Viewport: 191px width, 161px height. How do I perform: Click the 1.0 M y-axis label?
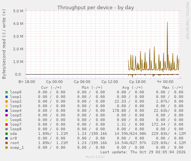click(18, 62)
